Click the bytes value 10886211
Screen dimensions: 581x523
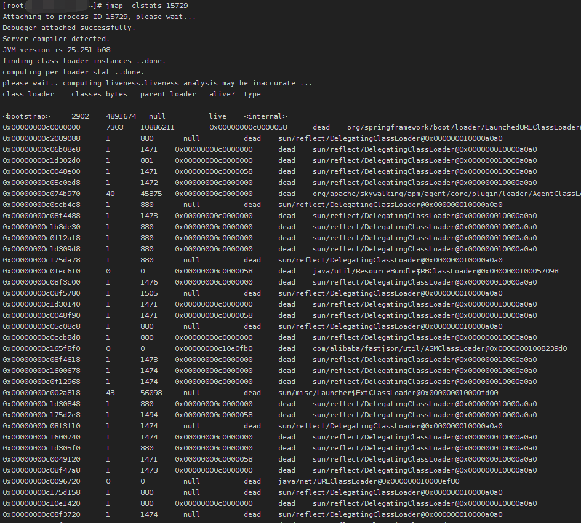pos(157,127)
